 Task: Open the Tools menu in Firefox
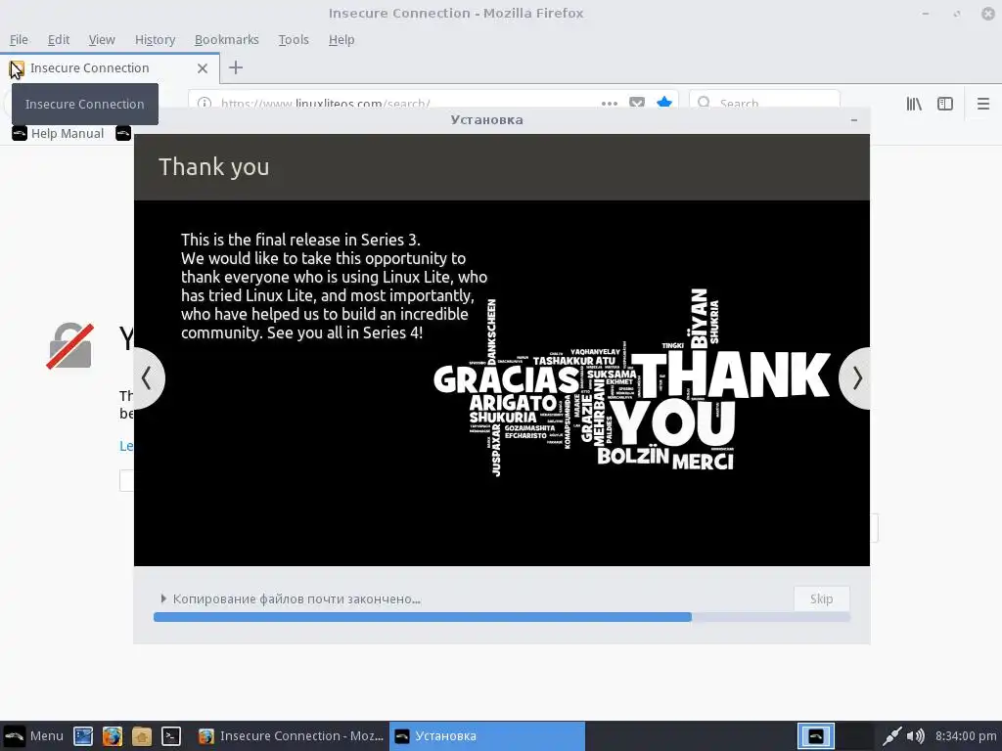coord(294,39)
